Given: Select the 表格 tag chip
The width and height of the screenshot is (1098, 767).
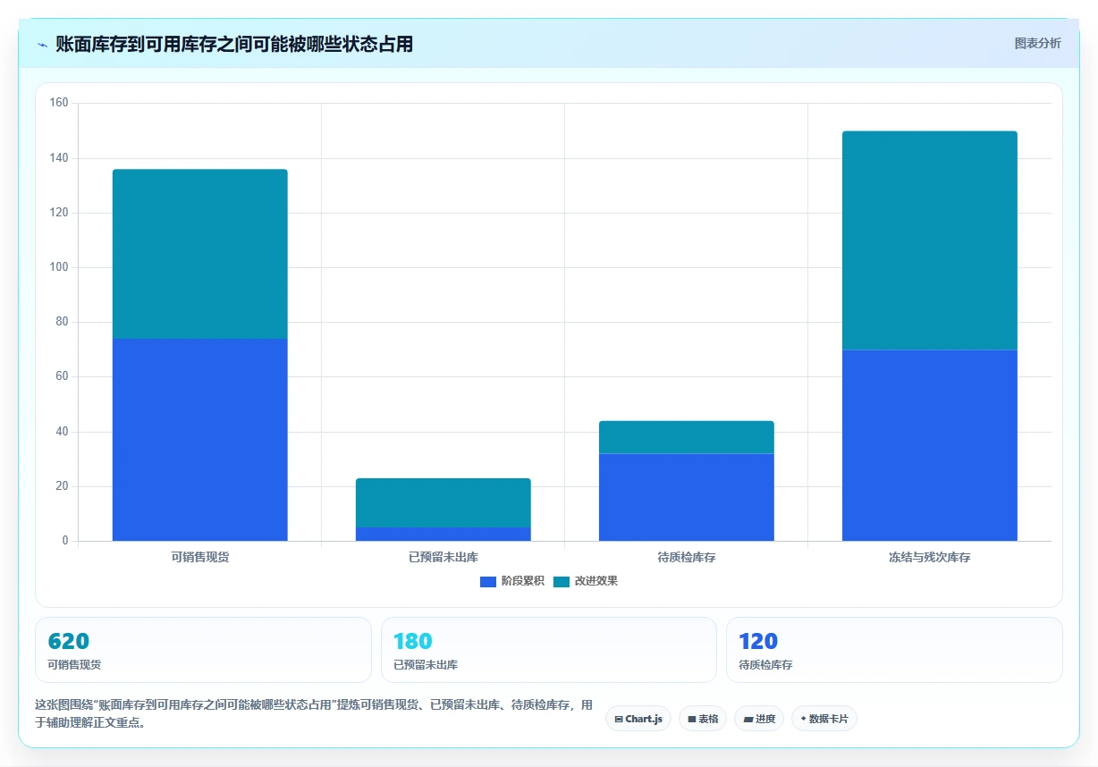Looking at the screenshot, I should (703, 719).
